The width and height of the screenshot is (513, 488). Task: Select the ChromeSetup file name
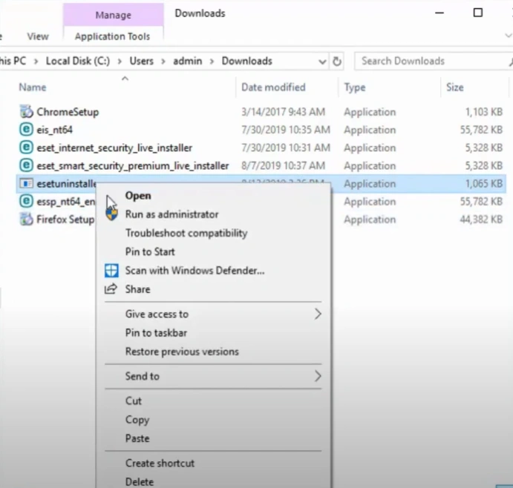click(68, 112)
